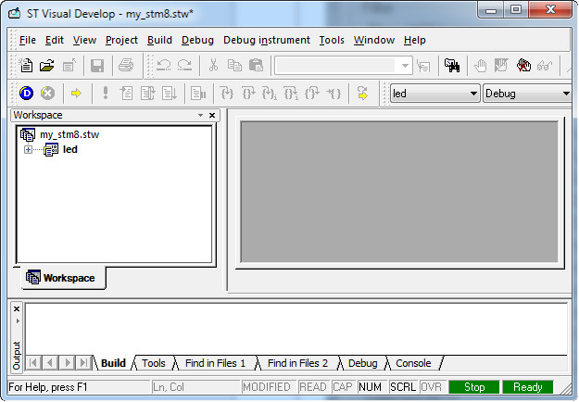Switch to the Tools output tab
The height and width of the screenshot is (402, 579).
click(x=154, y=363)
